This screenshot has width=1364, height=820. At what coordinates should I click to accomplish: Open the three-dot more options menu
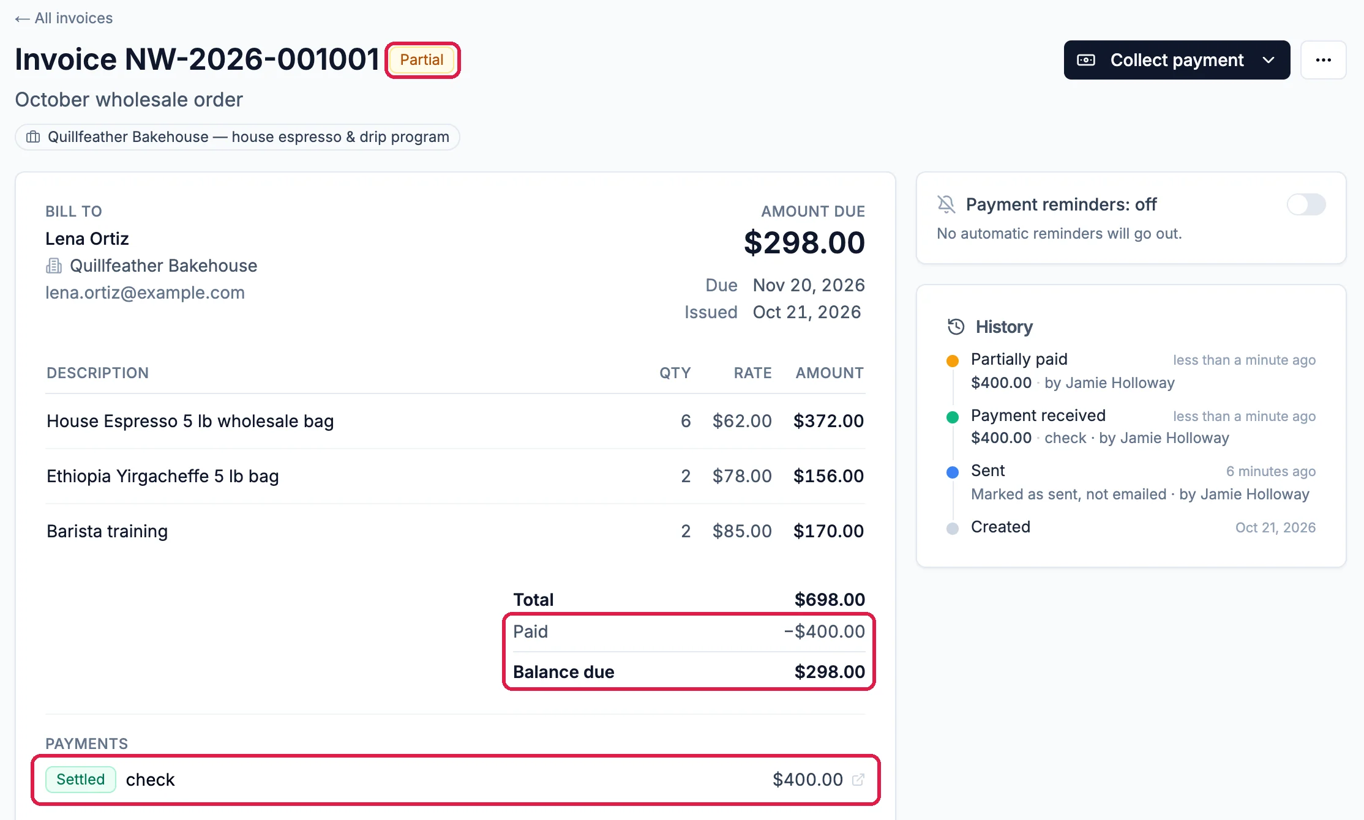tap(1323, 60)
